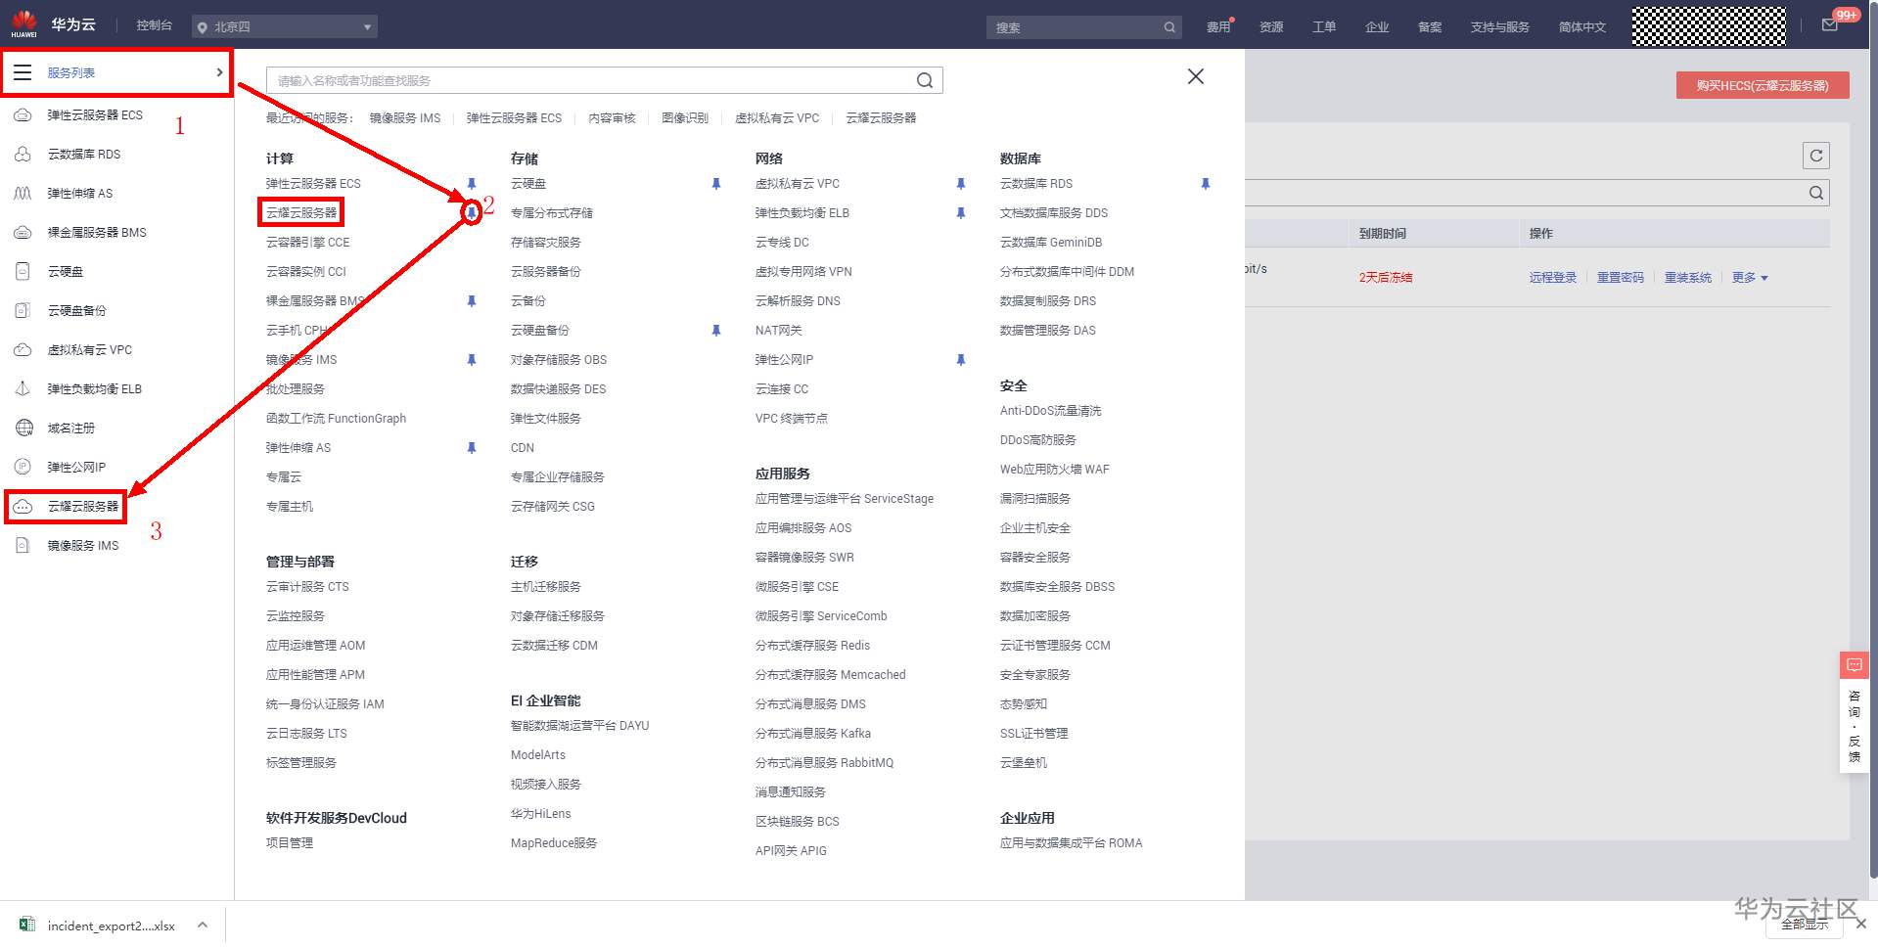Open 云解析服务 DNS service
The height and width of the screenshot is (948, 1878).
click(x=798, y=301)
